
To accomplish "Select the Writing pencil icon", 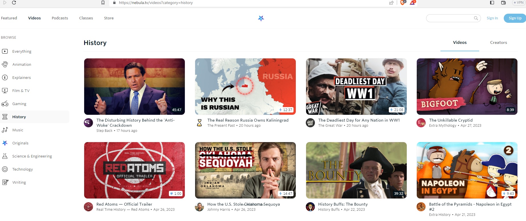I will click(x=5, y=182).
